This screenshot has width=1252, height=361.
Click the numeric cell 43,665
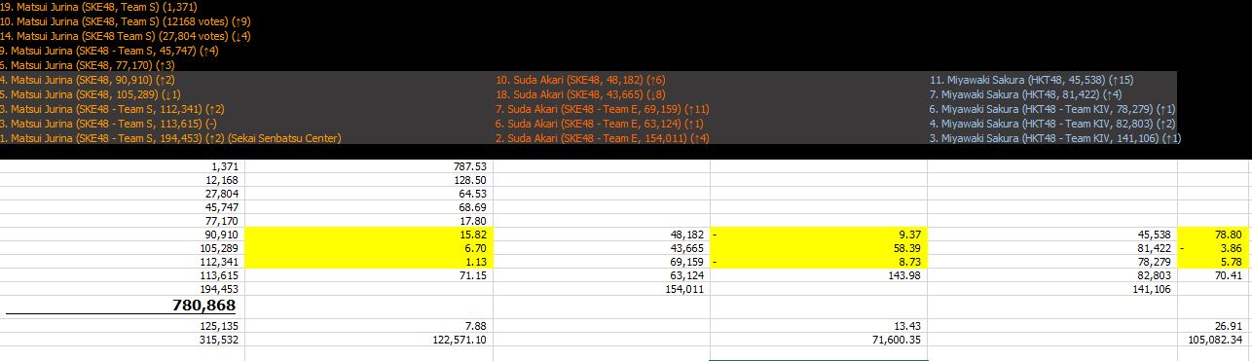point(601,248)
